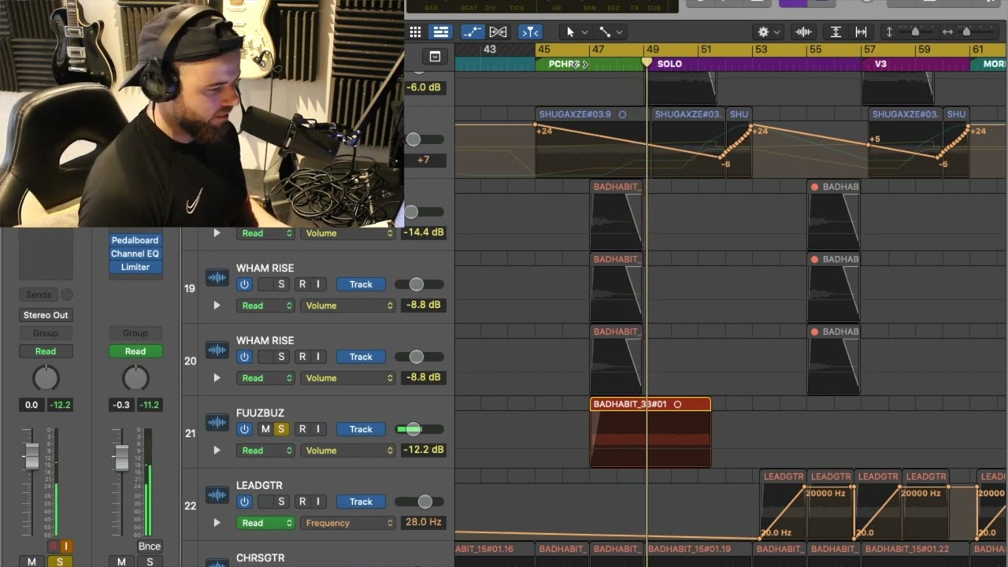Click the Bnce button on output strip
Viewport: 1008px width, 567px height.
pos(149,546)
